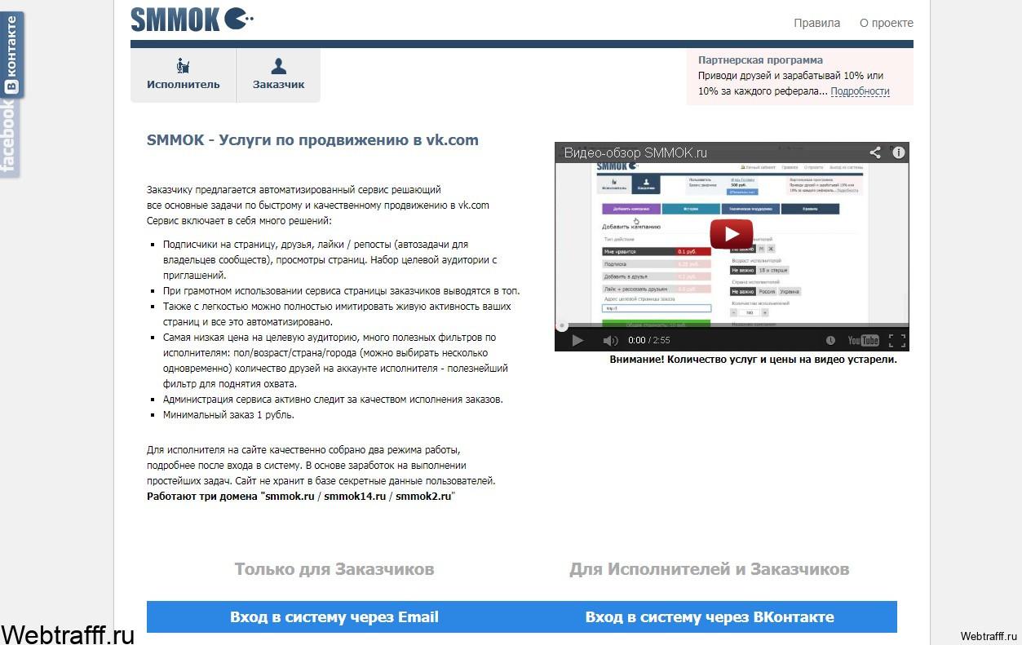Open the video on YouTube
Viewport: 1022px width, 645px height.
[863, 340]
